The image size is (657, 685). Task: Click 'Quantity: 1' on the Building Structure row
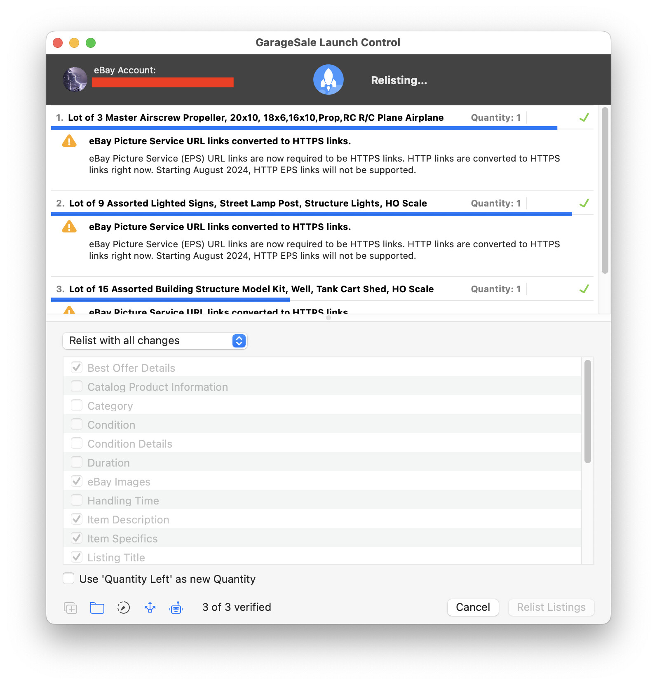pyautogui.click(x=496, y=289)
